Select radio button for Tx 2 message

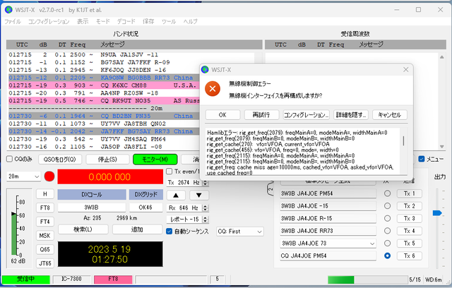click(387, 206)
